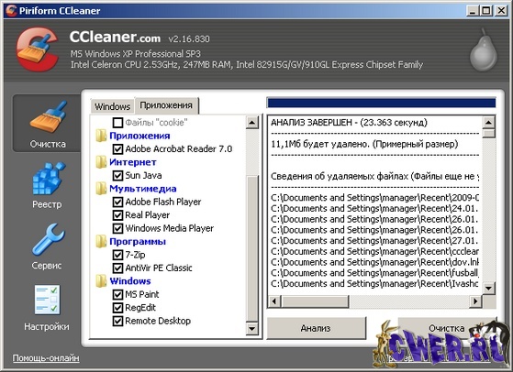Select the Программы group heading

click(x=138, y=242)
